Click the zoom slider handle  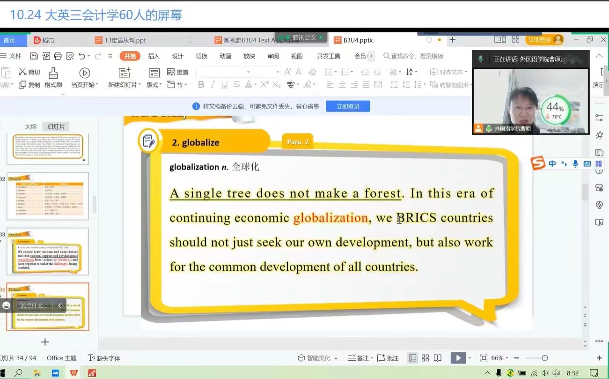coord(544,358)
